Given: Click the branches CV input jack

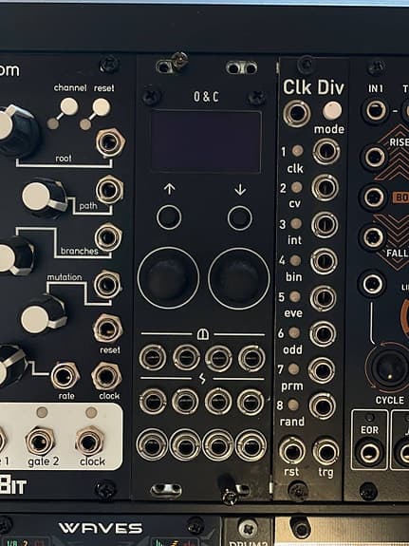Looking at the screenshot, I should pyautogui.click(x=108, y=237).
